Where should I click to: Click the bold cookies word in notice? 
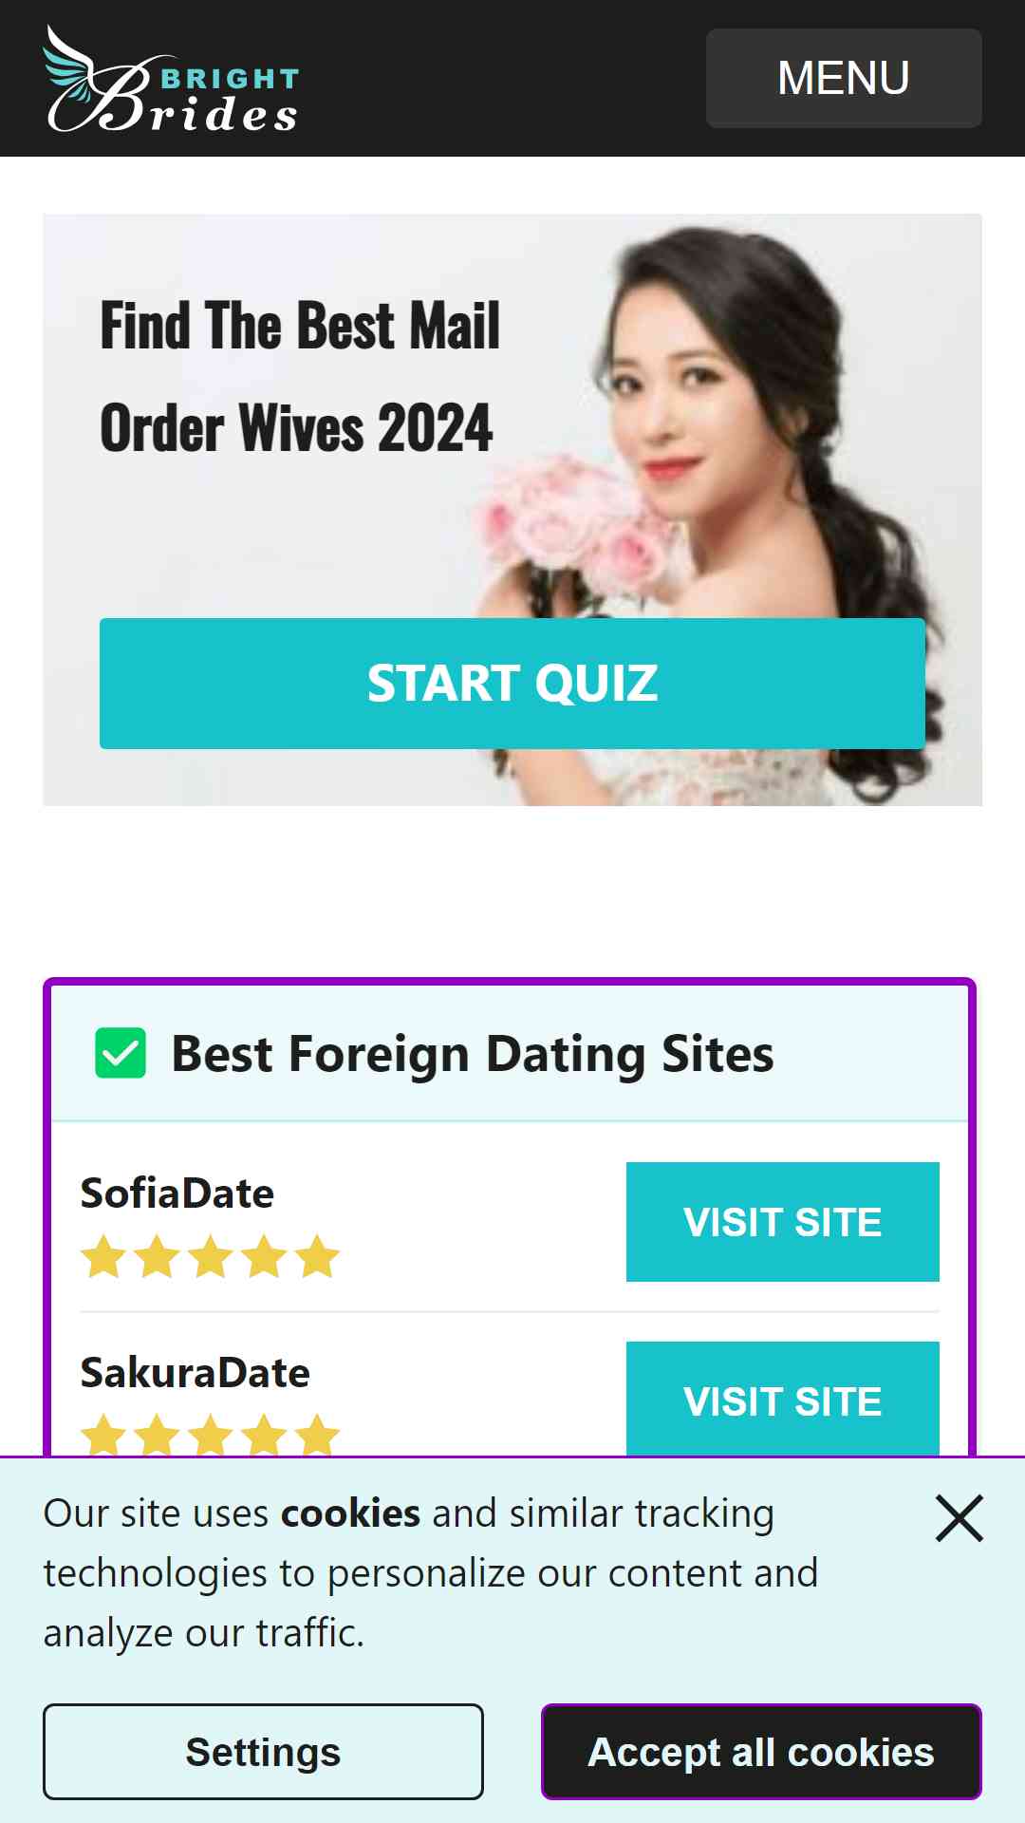tap(351, 1513)
